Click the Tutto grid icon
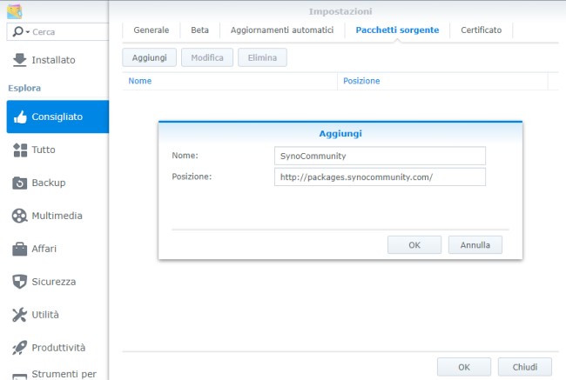Image resolution: width=566 pixels, height=380 pixels. click(20, 150)
